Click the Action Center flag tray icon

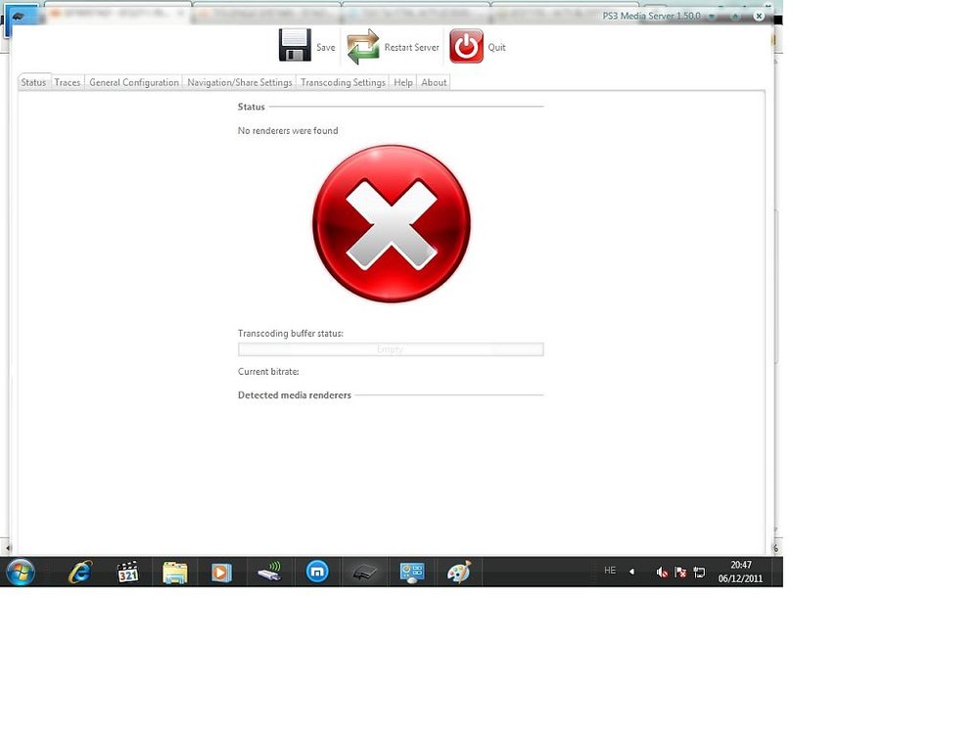pyautogui.click(x=680, y=573)
